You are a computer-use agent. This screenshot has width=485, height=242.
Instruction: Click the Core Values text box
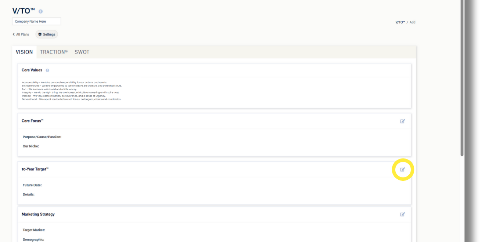(214, 92)
